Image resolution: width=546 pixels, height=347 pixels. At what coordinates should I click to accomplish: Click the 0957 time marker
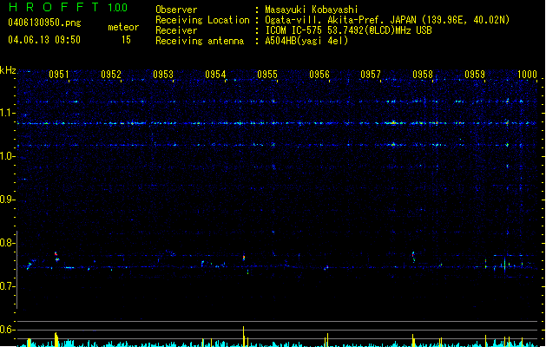click(x=371, y=75)
